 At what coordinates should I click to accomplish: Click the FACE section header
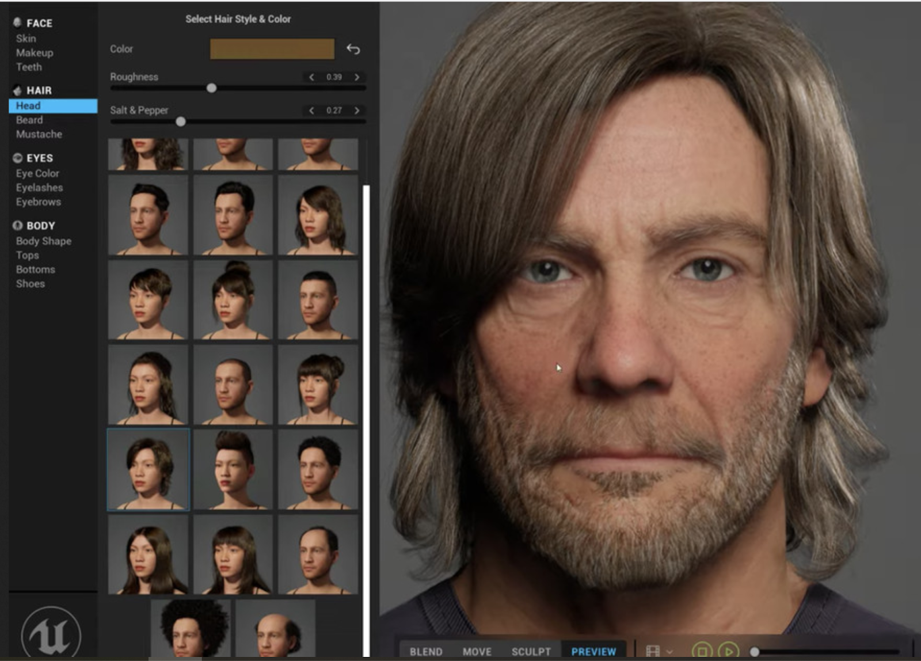pos(39,23)
